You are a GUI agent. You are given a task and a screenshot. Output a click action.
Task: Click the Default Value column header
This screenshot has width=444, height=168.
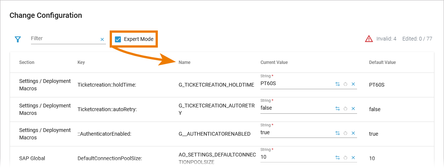click(382, 62)
